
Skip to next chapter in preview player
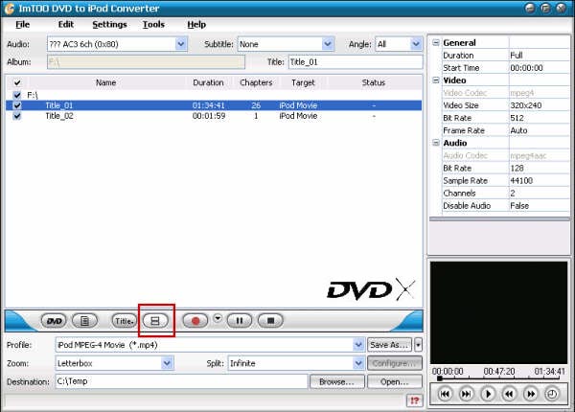tap(466, 394)
